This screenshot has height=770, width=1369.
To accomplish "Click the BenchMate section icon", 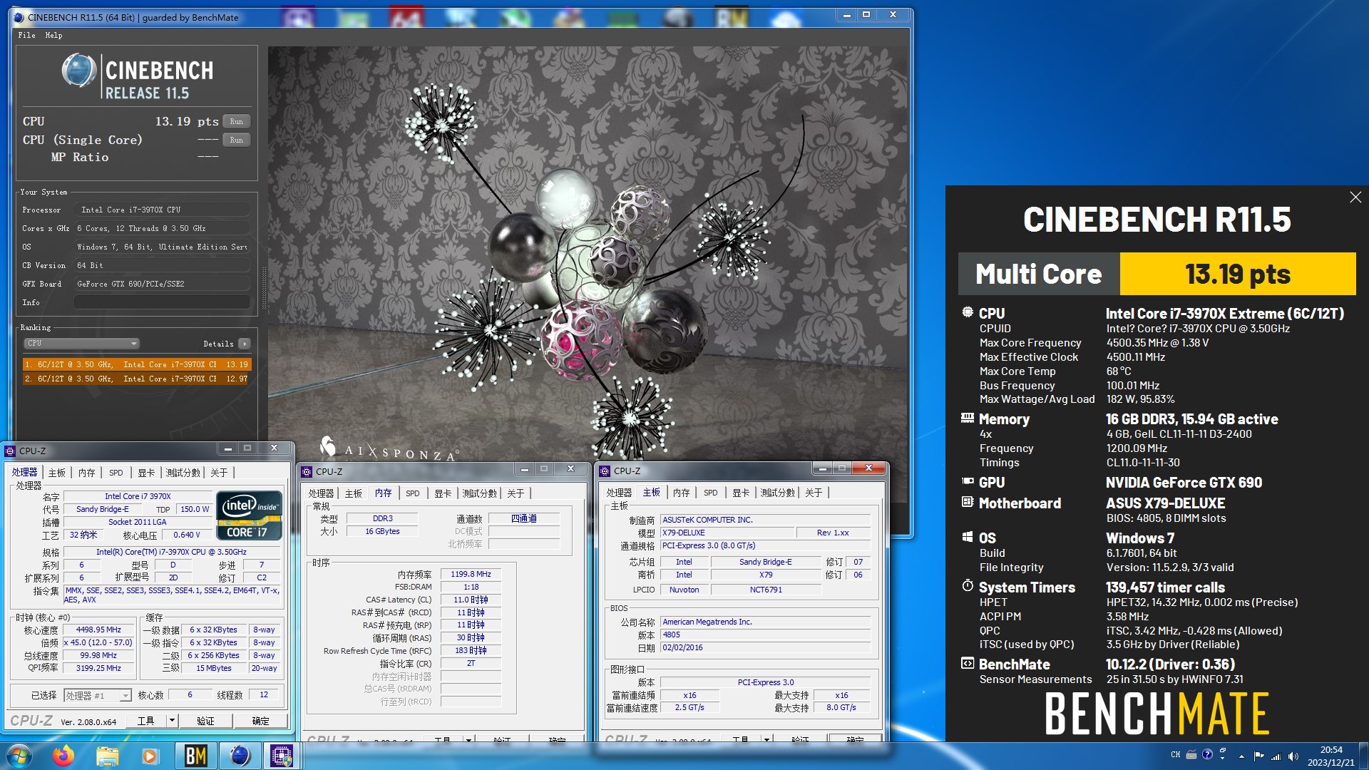I will (968, 663).
